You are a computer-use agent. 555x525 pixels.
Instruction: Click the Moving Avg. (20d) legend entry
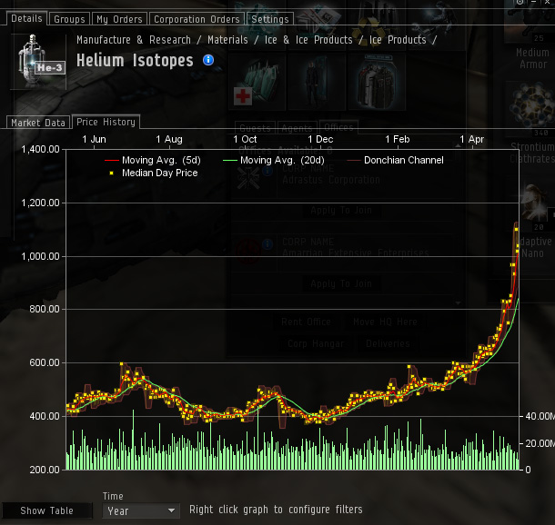click(274, 160)
